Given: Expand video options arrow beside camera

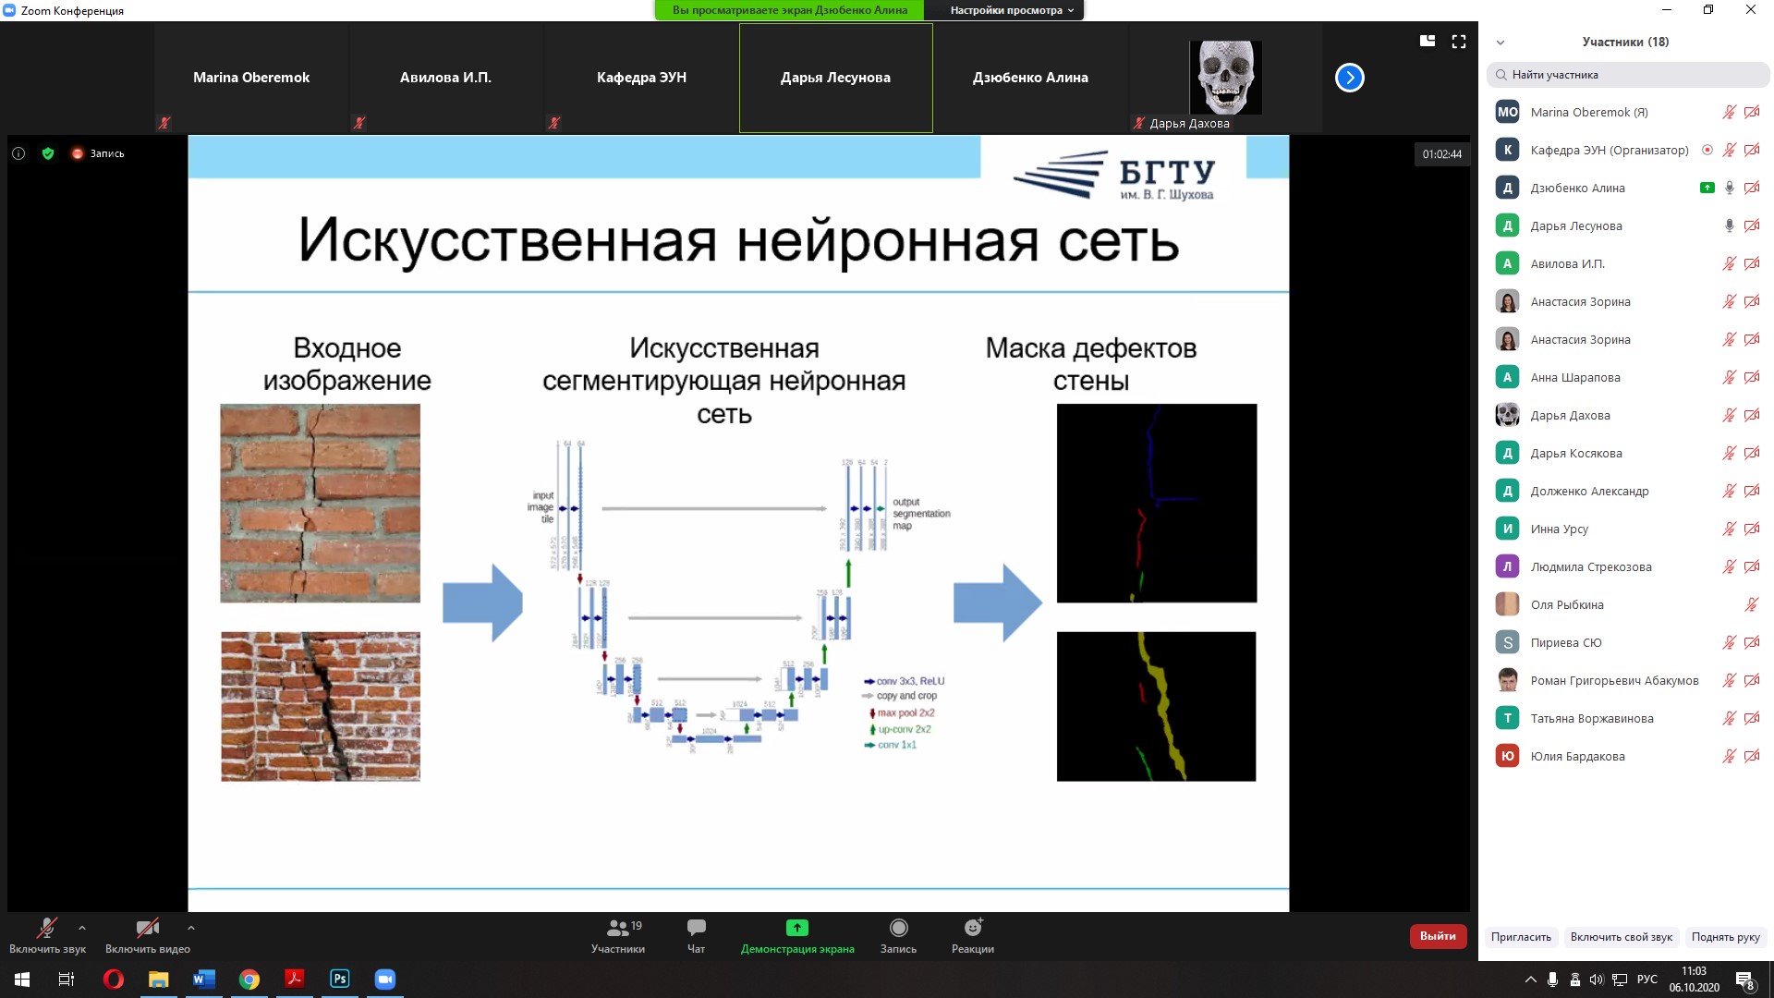Looking at the screenshot, I should [190, 928].
